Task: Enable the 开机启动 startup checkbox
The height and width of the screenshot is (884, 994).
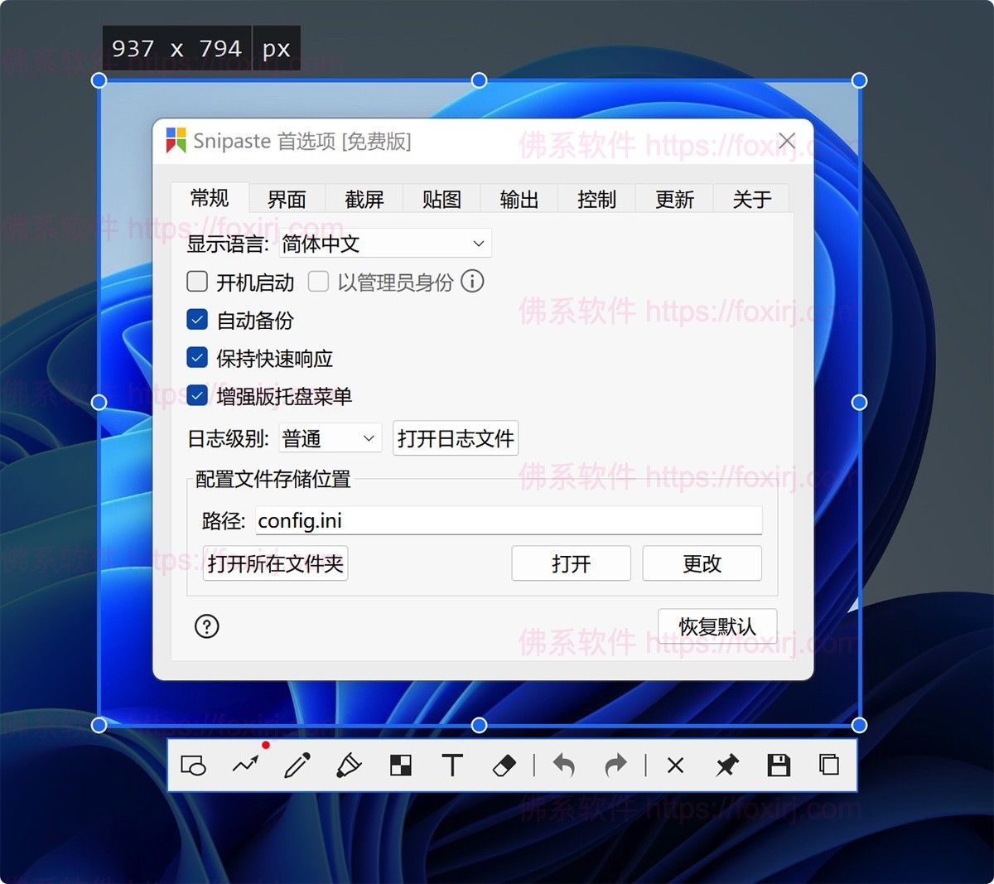Action: coord(197,282)
